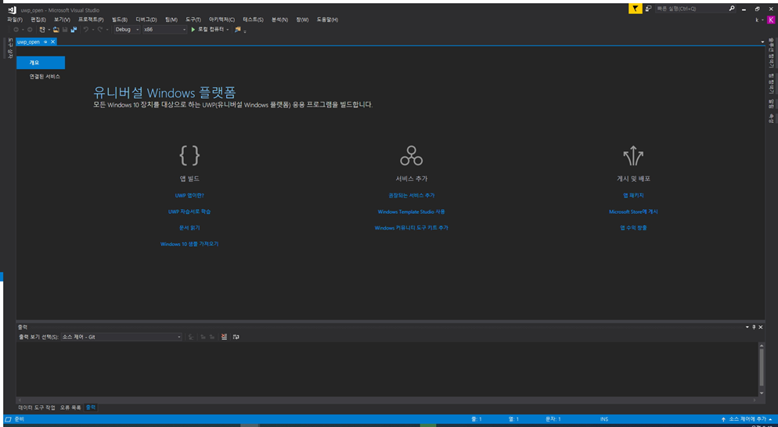The height and width of the screenshot is (427, 778).
Task: Click the app build curly braces icon
Action: coord(189,155)
